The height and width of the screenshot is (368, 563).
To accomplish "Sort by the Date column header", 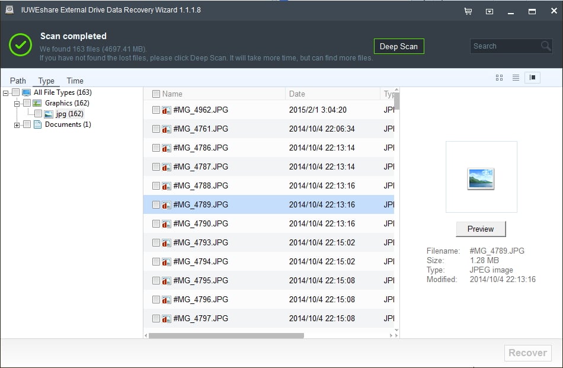I will (297, 94).
